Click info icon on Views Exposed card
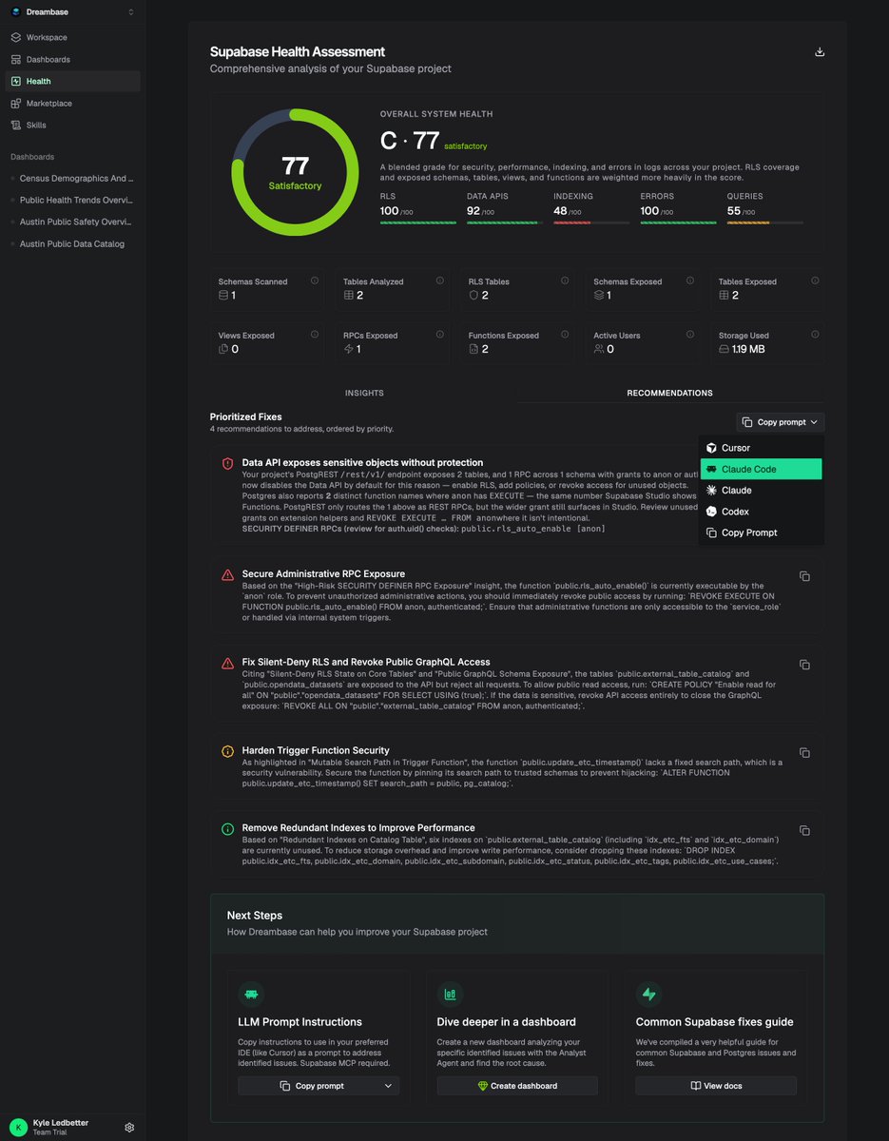Screen dimensions: 889x1141 click(315, 334)
